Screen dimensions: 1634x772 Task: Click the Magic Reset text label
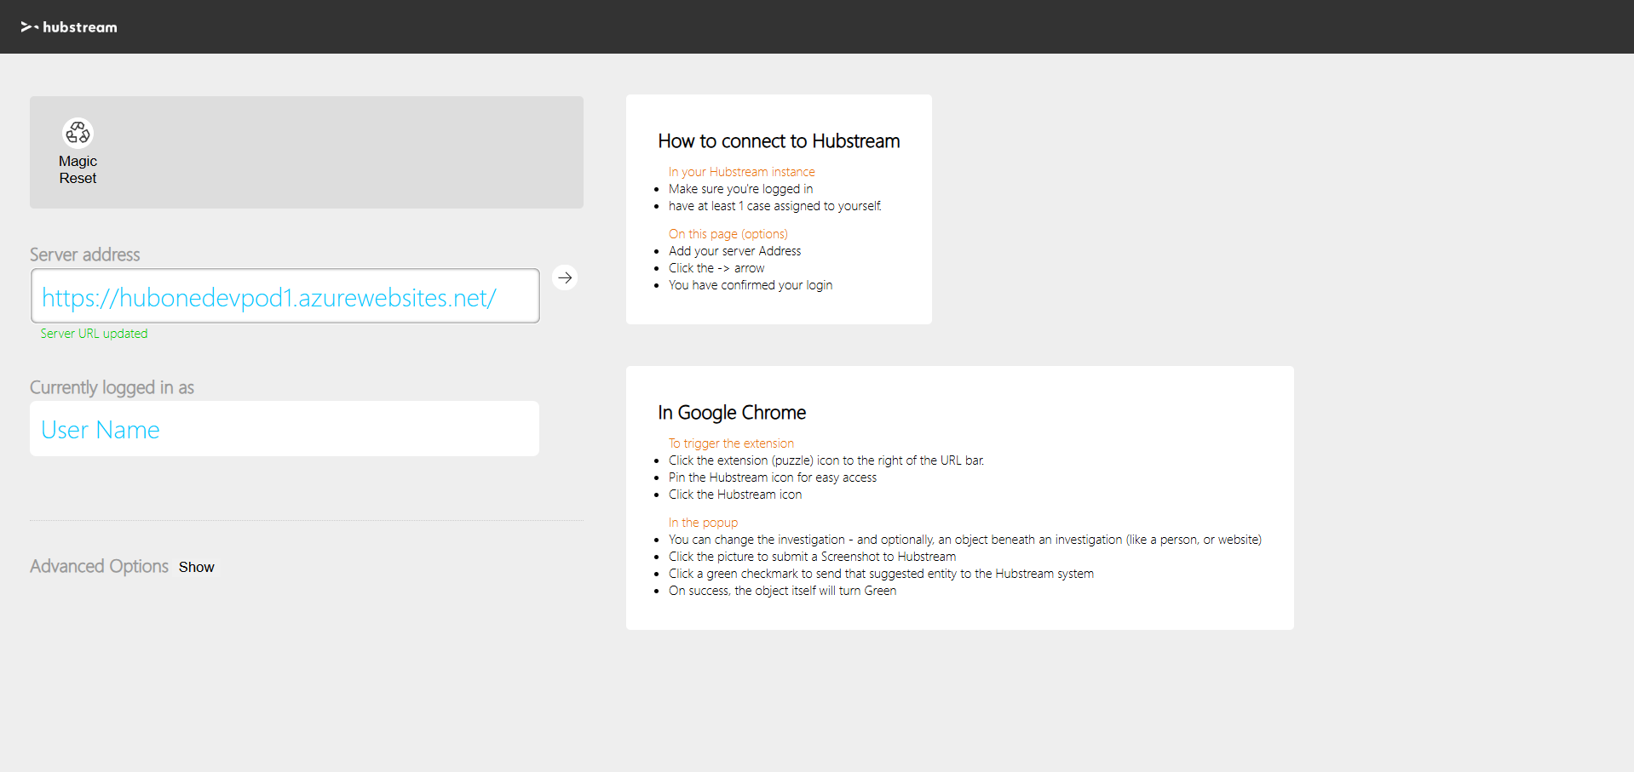tap(78, 169)
